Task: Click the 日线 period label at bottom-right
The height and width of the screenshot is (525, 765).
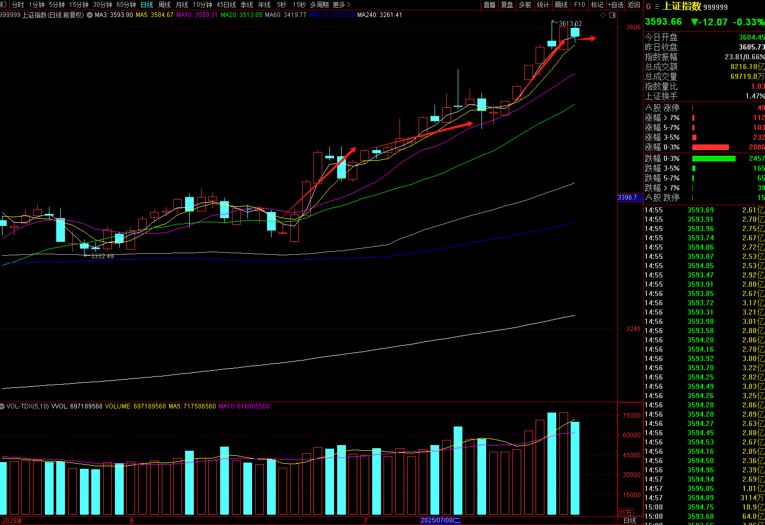Action: [630, 521]
